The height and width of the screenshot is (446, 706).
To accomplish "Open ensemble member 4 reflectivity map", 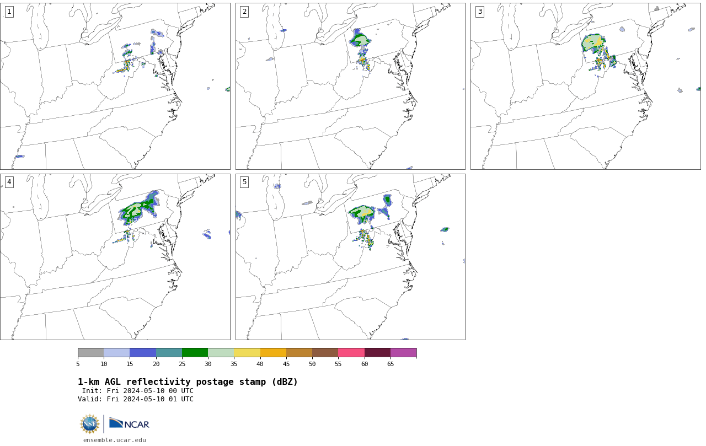I will (115, 257).
